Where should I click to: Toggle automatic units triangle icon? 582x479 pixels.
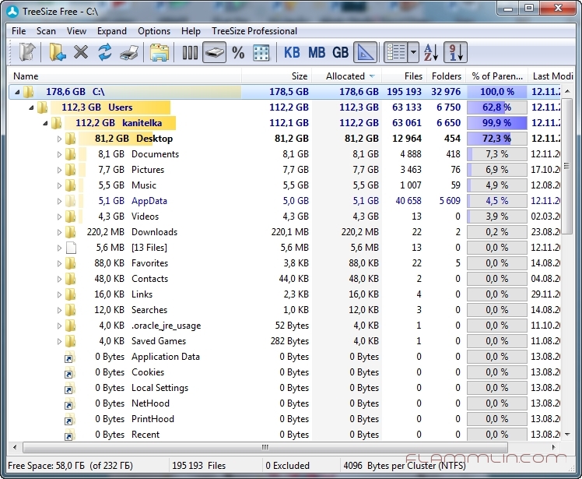pyautogui.click(x=366, y=52)
